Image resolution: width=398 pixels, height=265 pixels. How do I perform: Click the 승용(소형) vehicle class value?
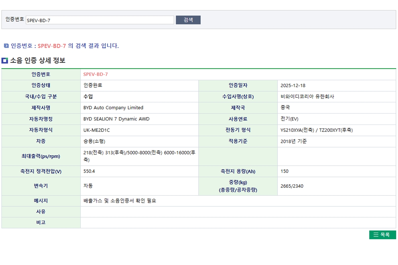coord(94,141)
